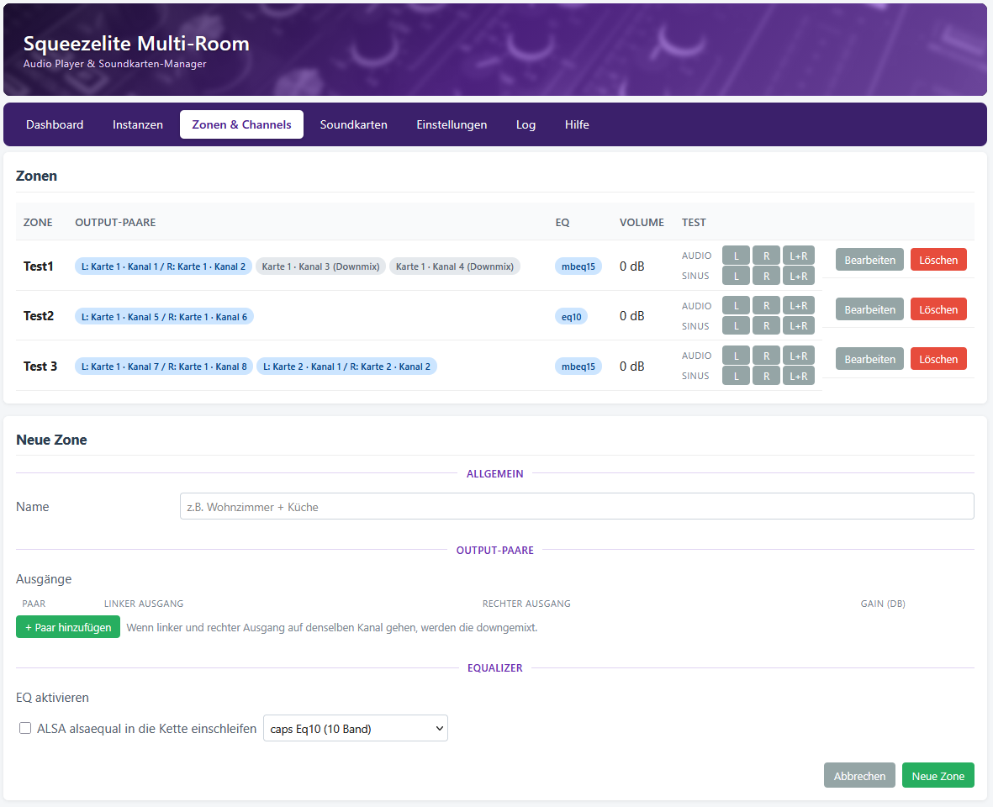The height and width of the screenshot is (807, 993).
Task: Test audio right channel for Test2 zone
Action: click(766, 306)
